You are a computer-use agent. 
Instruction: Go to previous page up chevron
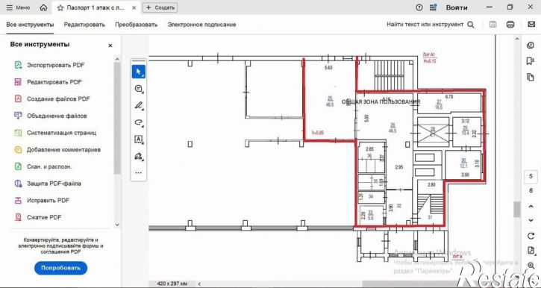(531, 206)
